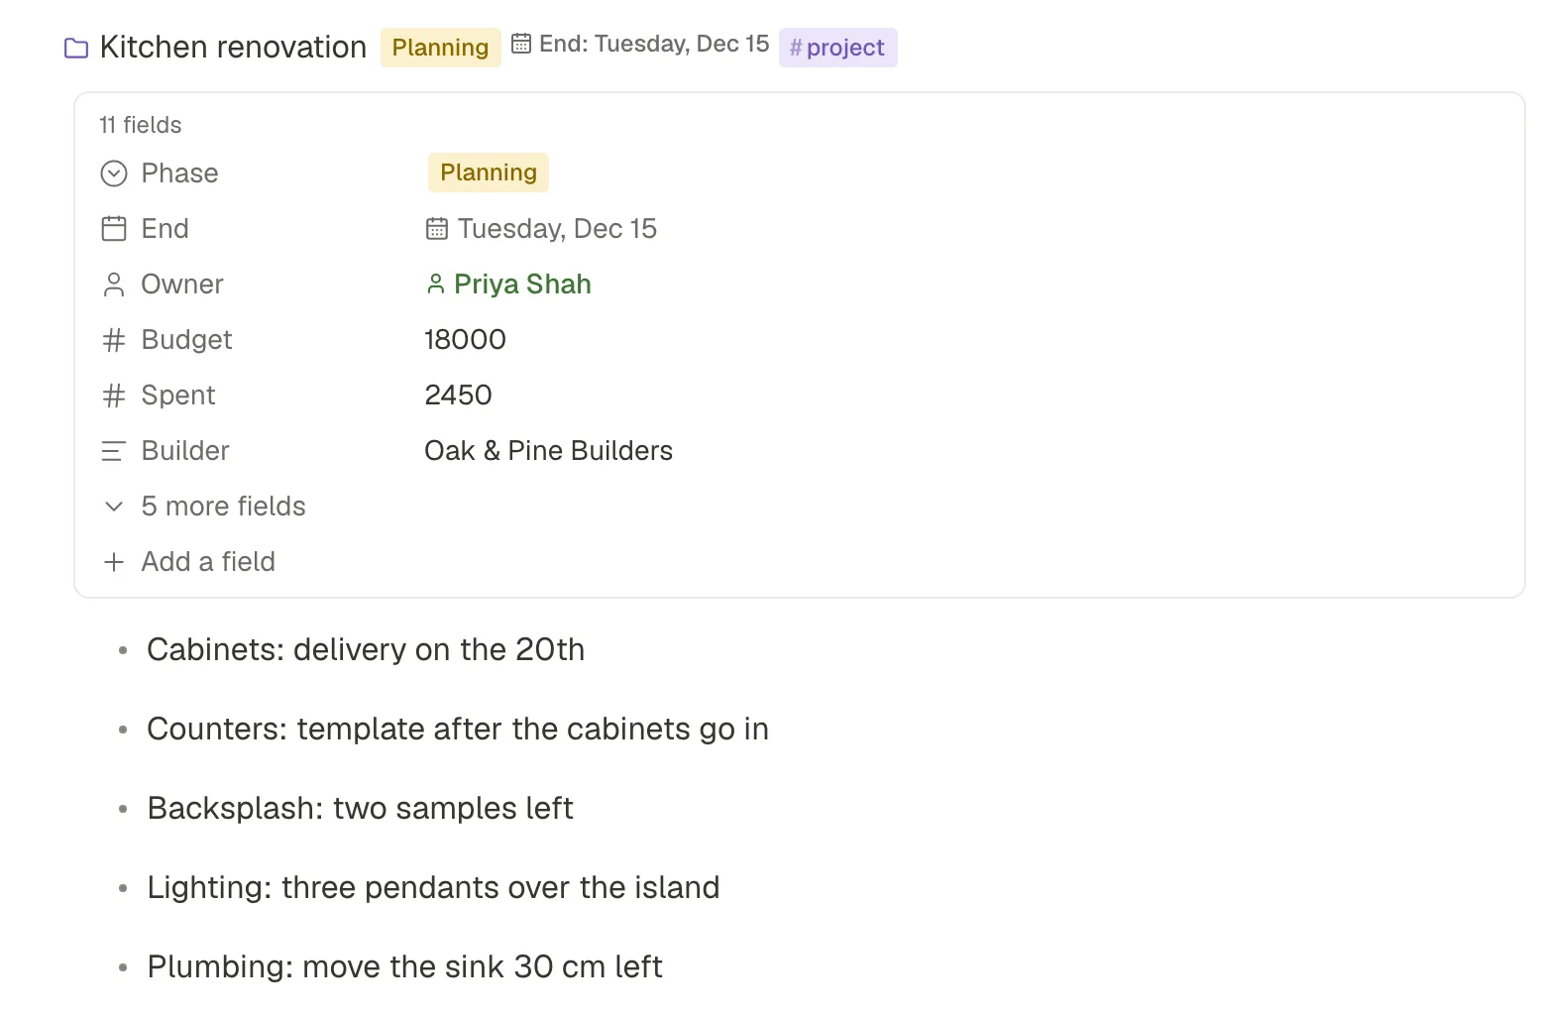Screen dimensions: 1546x1015
Task: Expand the 5 more fields chevron
Action: tap(114, 507)
